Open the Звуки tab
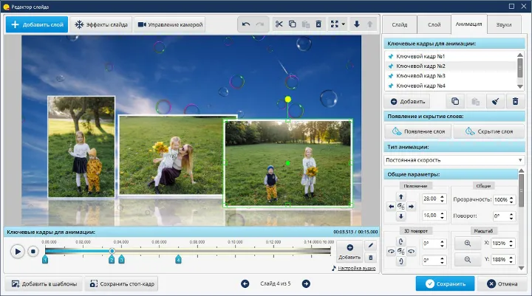Image resolution: width=532 pixels, height=296 pixels. [x=505, y=24]
